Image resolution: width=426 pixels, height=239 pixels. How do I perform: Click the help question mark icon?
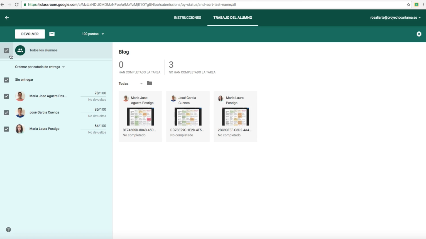click(8, 230)
